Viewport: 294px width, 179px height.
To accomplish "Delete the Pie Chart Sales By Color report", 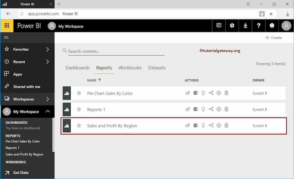I will [x=226, y=93].
